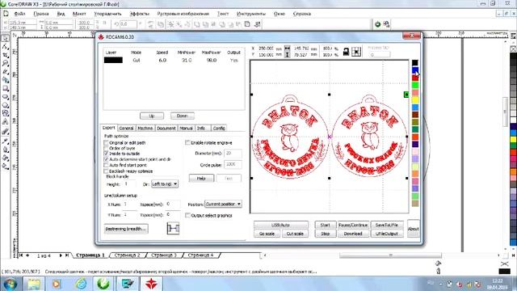Click the green round macro icon in CorelDRAW toolbar
This screenshot has height=291, width=517.
pyautogui.click(x=378, y=24)
